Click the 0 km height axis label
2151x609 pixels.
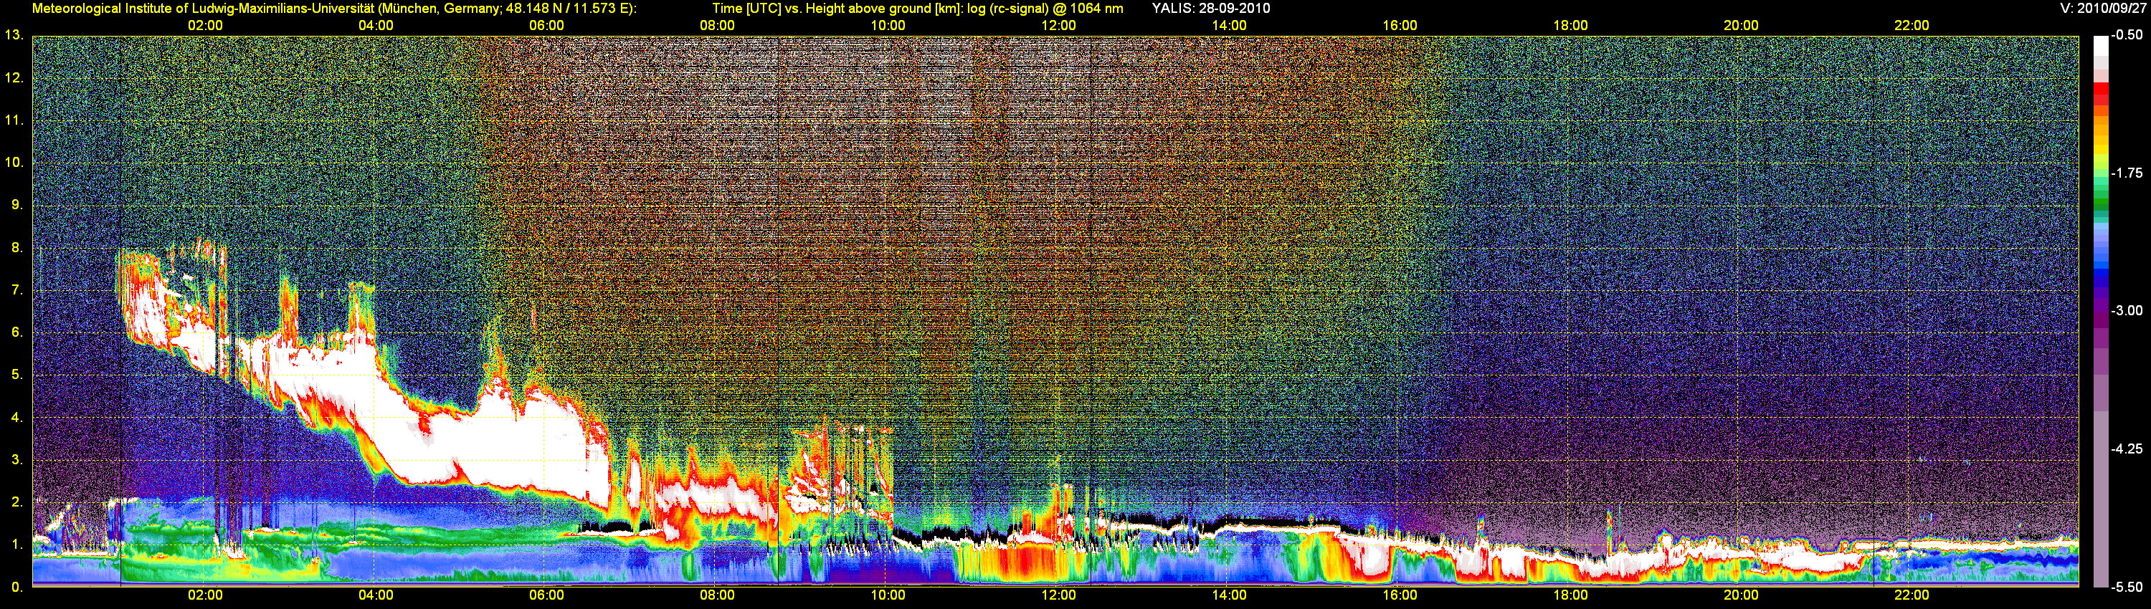16,587
